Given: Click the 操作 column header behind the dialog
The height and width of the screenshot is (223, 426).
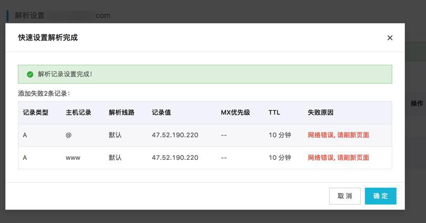Looking at the screenshot, I should [417, 104].
